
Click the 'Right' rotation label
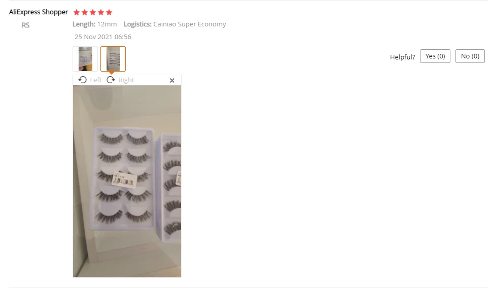pos(126,80)
